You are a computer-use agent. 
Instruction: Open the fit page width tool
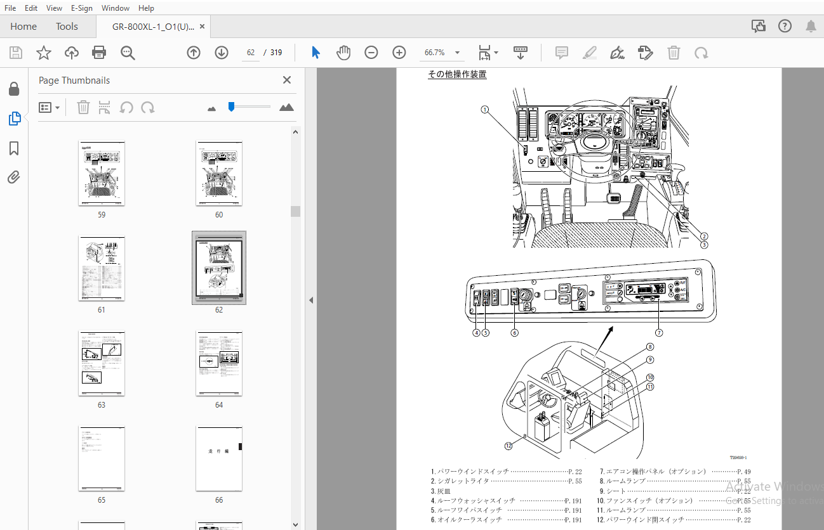tap(484, 53)
